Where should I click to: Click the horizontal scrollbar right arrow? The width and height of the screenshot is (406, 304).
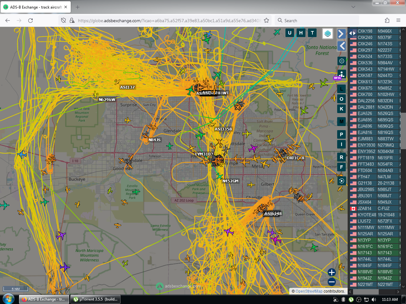click(398, 292)
